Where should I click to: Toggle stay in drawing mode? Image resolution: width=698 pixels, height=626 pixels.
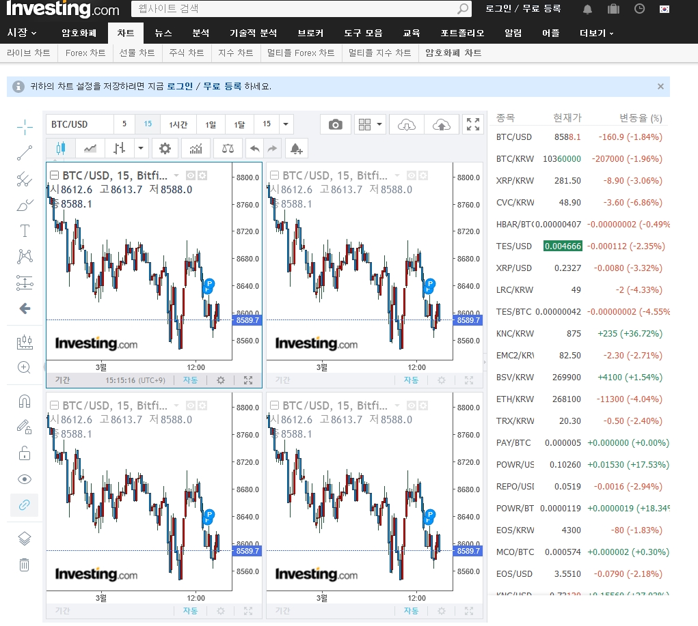25,427
